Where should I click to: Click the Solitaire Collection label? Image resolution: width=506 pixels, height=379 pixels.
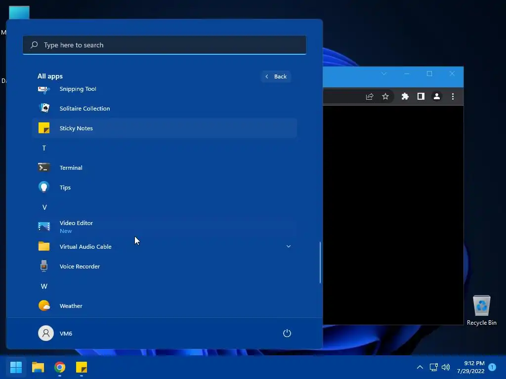(84, 108)
